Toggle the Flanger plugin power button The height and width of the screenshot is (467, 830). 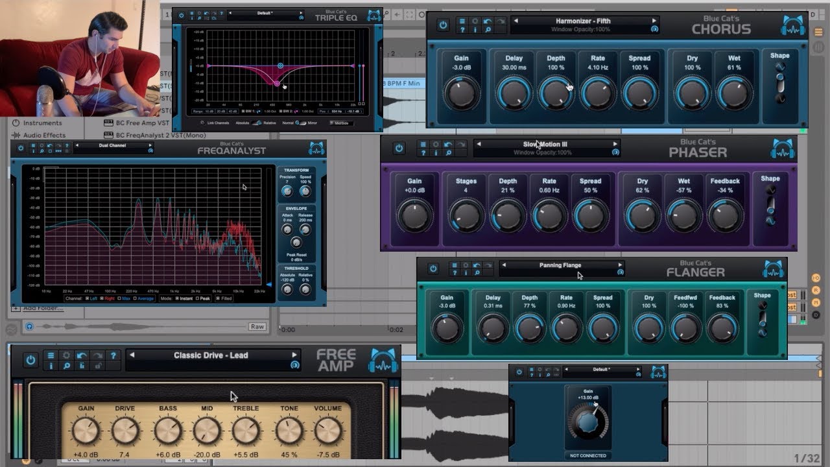(433, 269)
